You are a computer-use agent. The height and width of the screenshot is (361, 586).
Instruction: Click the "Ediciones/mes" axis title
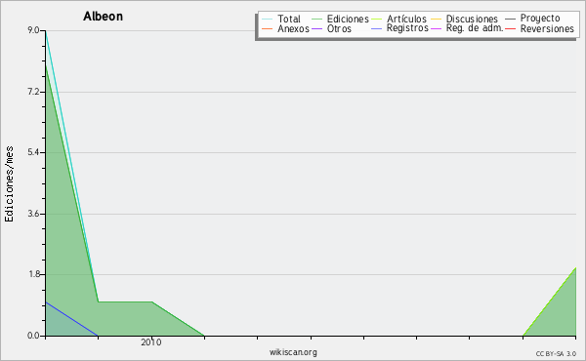(9, 184)
